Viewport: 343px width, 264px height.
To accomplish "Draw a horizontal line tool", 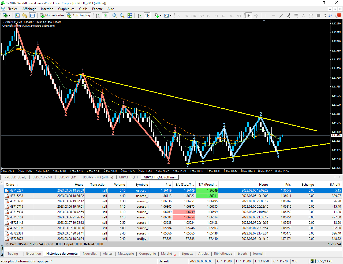I will pyautogui.click(x=273, y=16).
